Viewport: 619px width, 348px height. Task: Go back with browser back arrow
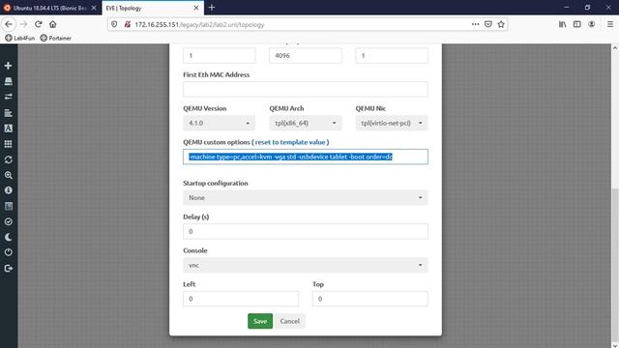point(9,24)
